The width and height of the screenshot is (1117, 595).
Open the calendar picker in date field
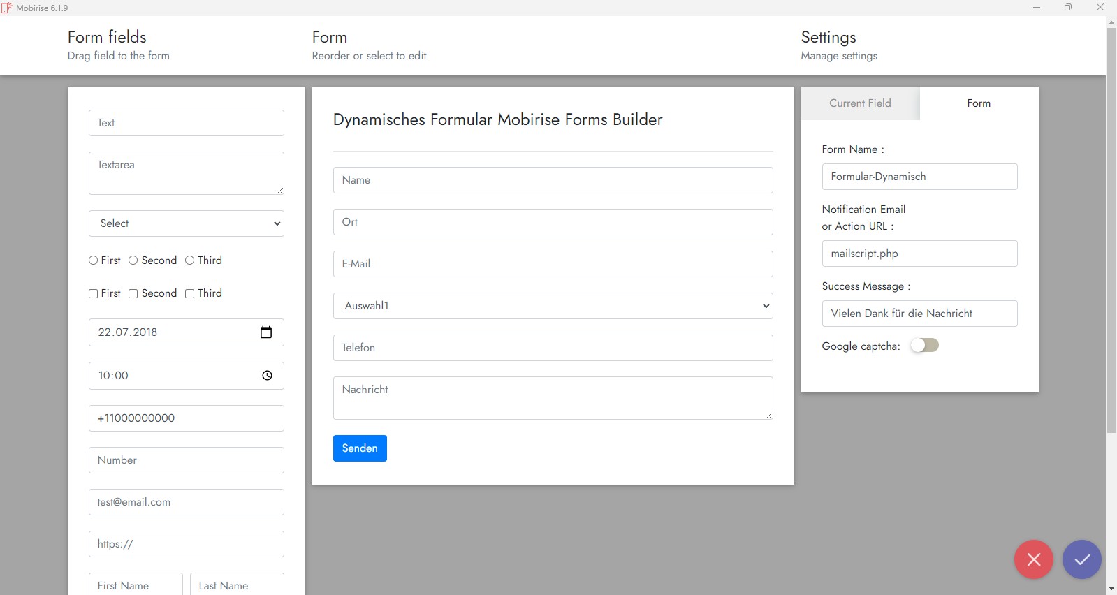coord(266,332)
